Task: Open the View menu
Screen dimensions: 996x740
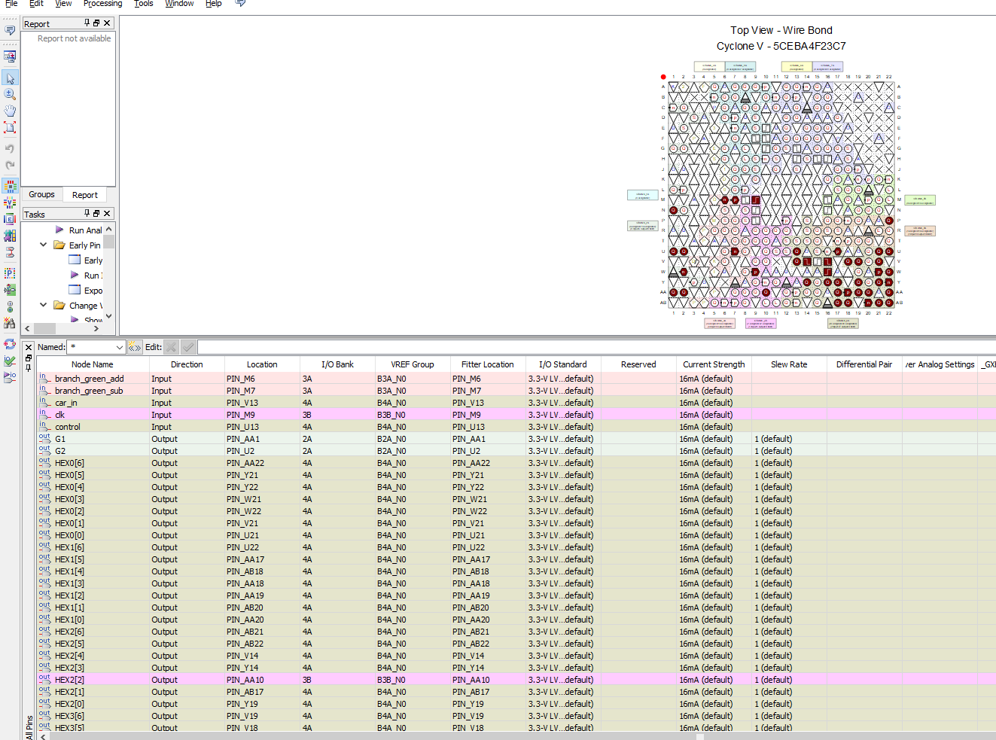Action: pyautogui.click(x=63, y=4)
